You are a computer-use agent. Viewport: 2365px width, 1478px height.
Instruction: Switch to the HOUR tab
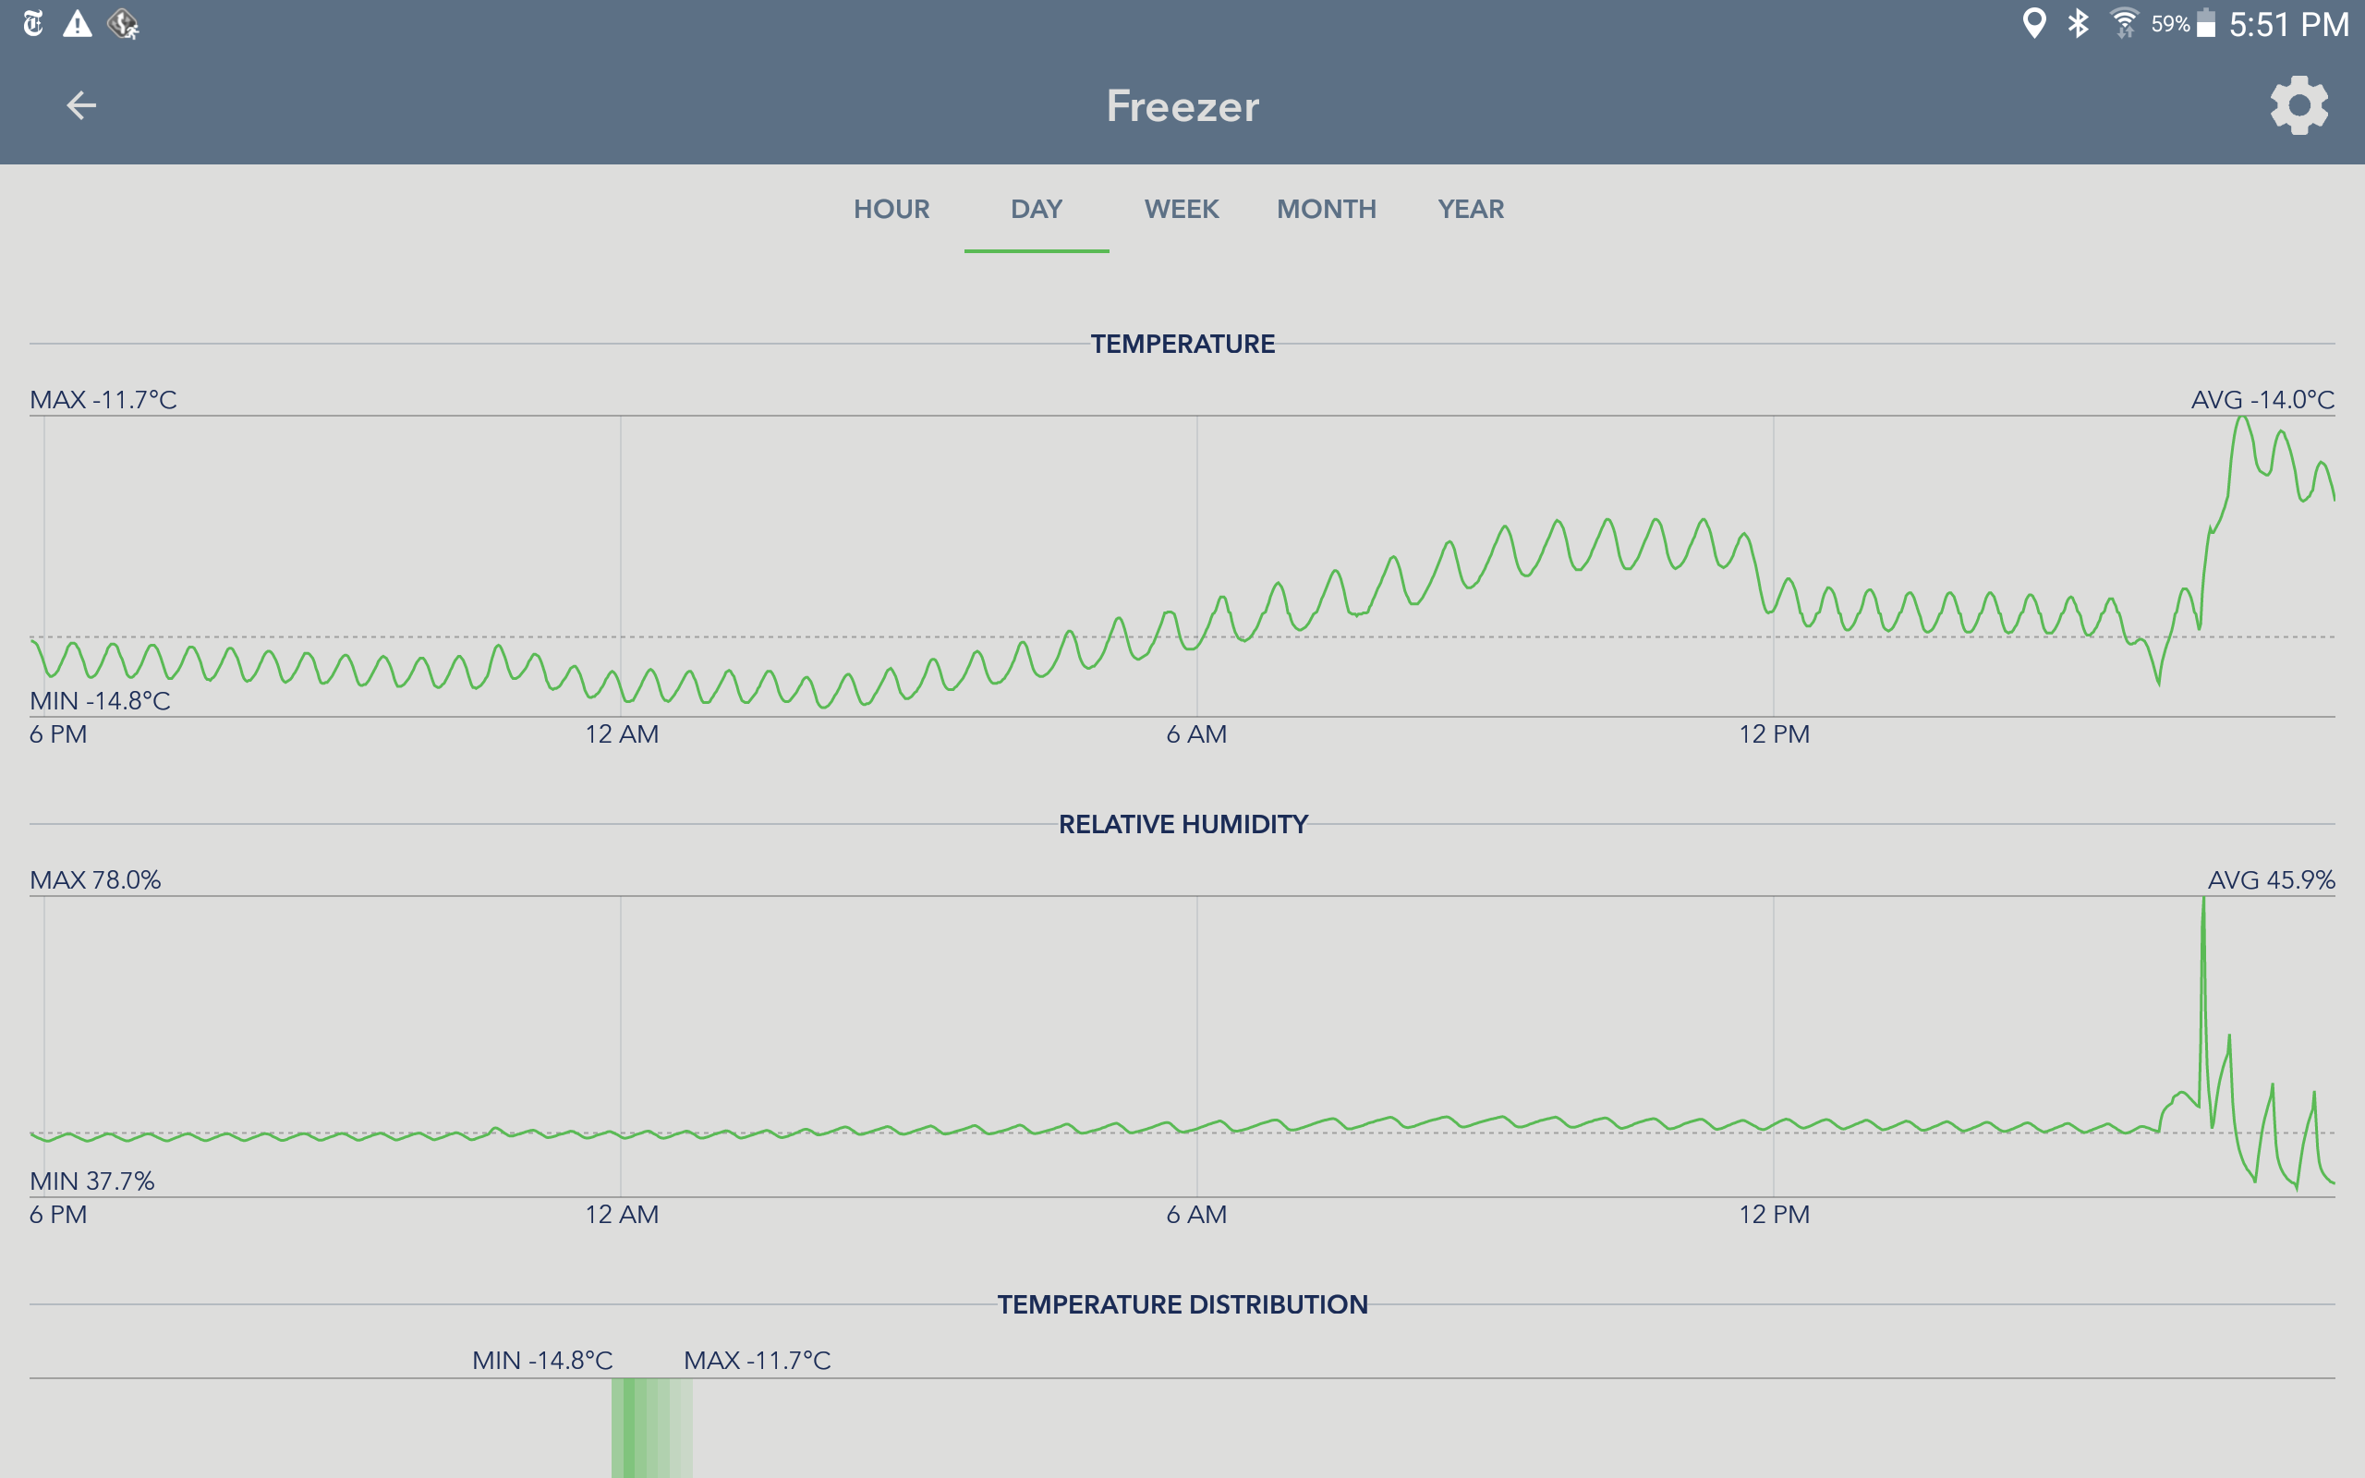pyautogui.click(x=891, y=209)
